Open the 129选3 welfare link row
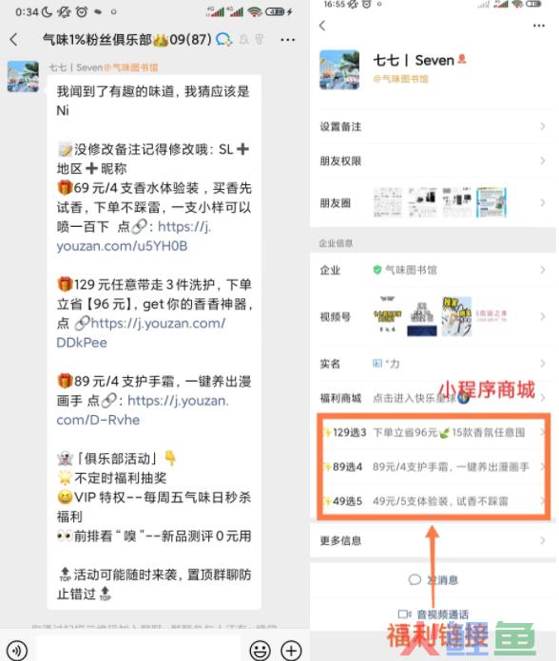 (434, 432)
